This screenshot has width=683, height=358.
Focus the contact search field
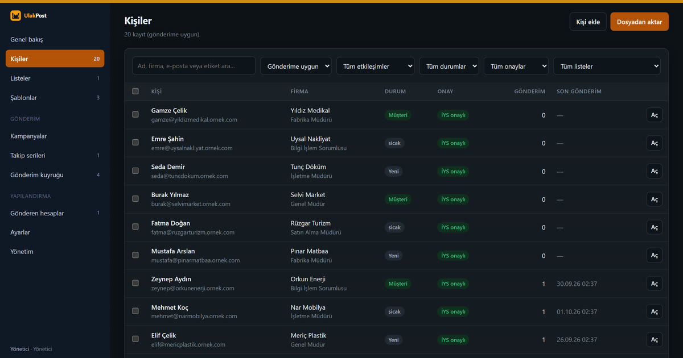pyautogui.click(x=194, y=66)
